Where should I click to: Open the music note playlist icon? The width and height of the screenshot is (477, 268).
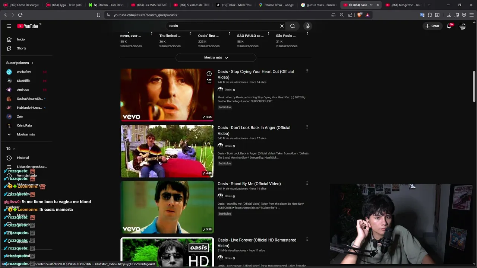(x=457, y=15)
